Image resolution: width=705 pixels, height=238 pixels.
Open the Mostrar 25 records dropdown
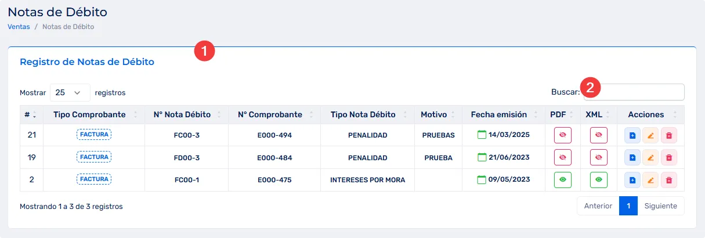(x=70, y=92)
